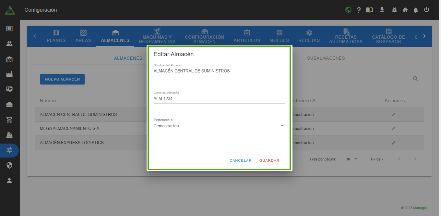The width and height of the screenshot is (441, 216).
Task: Click the power logout icon
Action: pyautogui.click(x=426, y=10)
